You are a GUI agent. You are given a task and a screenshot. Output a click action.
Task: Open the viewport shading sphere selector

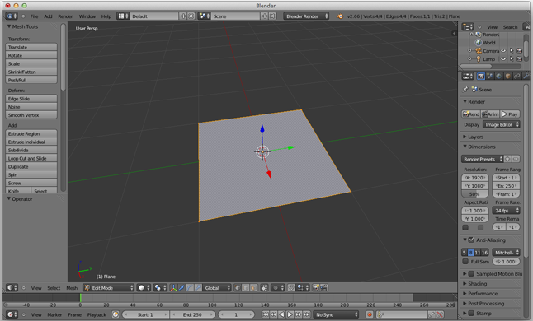144,288
